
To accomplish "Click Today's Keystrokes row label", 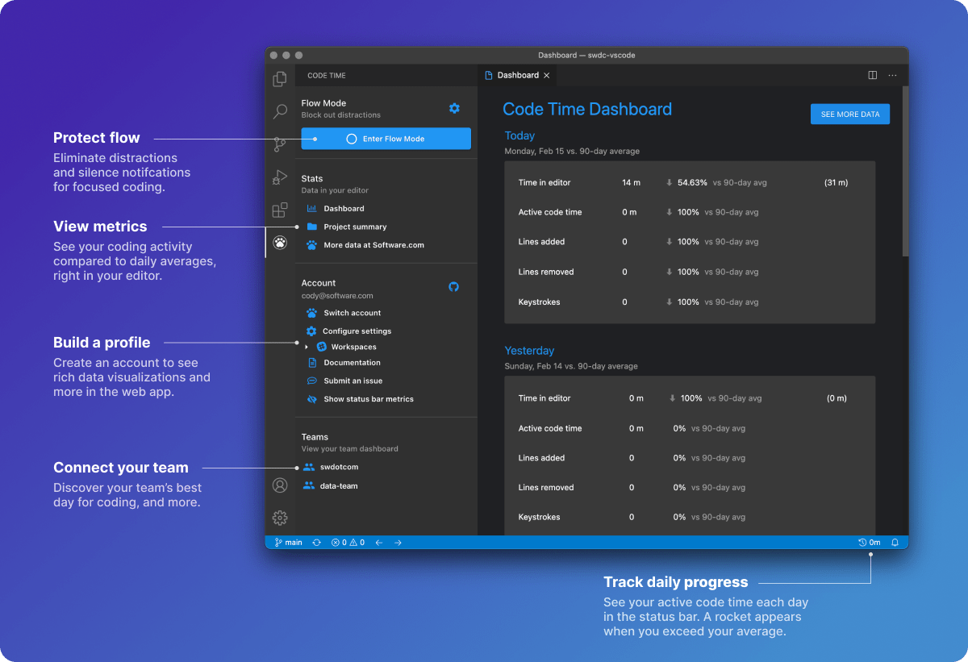I will [x=539, y=302].
